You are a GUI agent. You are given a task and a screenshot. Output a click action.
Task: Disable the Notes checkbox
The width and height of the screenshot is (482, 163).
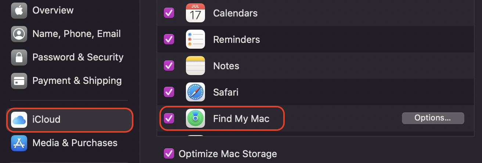point(169,66)
